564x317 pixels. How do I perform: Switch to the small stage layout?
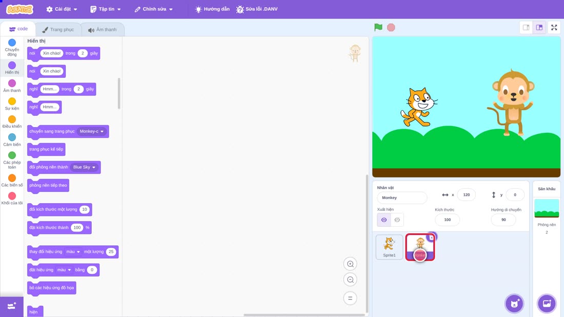point(526,27)
